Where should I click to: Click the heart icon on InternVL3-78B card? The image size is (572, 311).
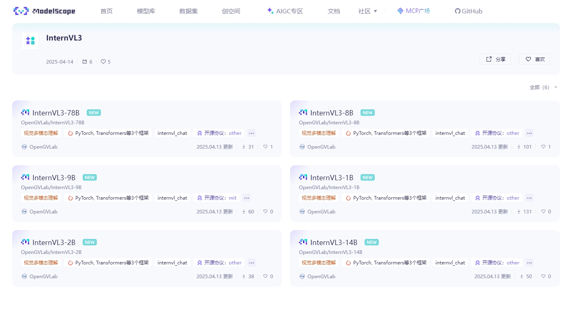click(x=265, y=147)
